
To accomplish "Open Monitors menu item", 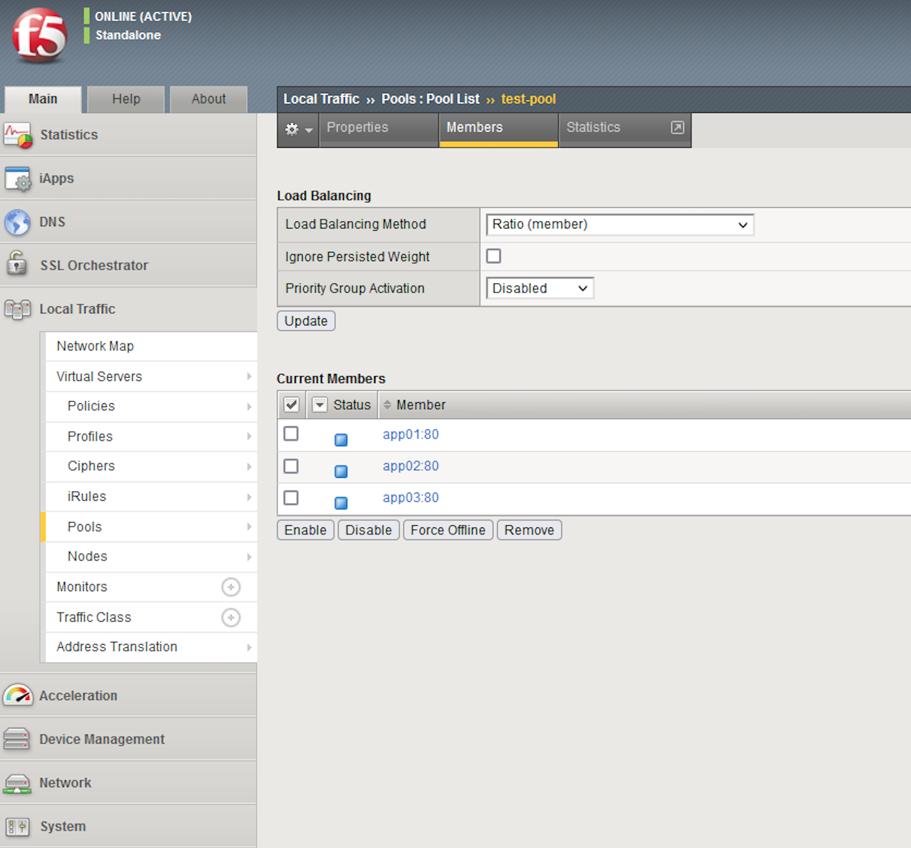I will (151, 587).
